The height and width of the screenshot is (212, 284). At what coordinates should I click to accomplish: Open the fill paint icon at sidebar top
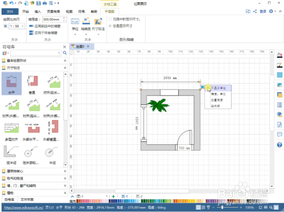point(279,55)
